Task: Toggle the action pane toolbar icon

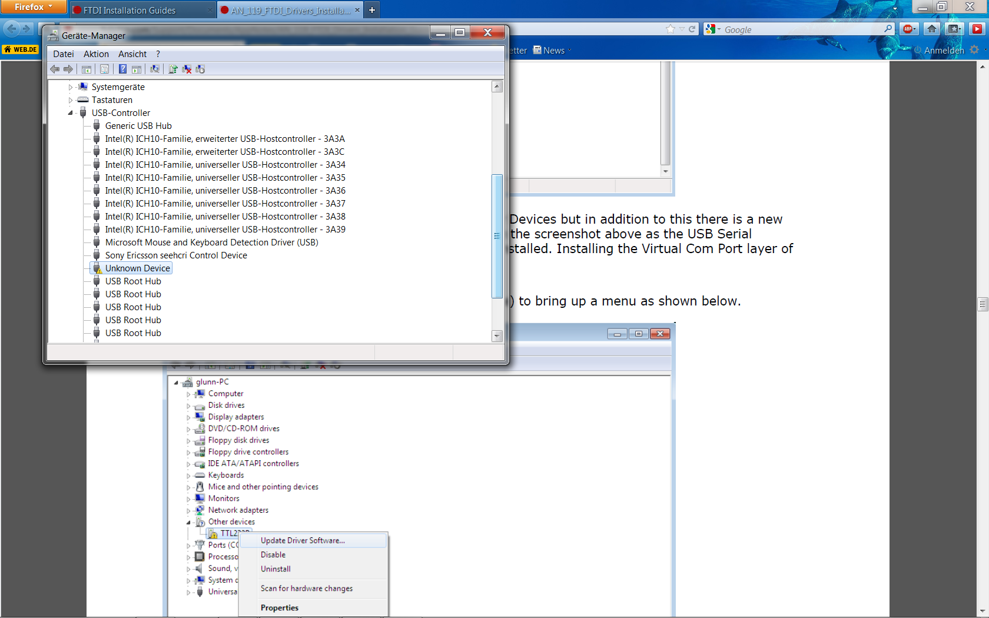Action: point(137,69)
